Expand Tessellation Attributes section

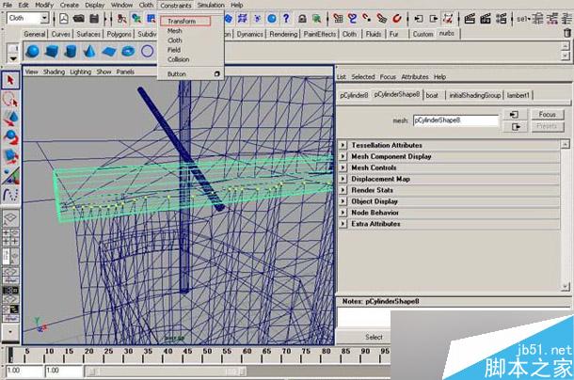pyautogui.click(x=343, y=145)
